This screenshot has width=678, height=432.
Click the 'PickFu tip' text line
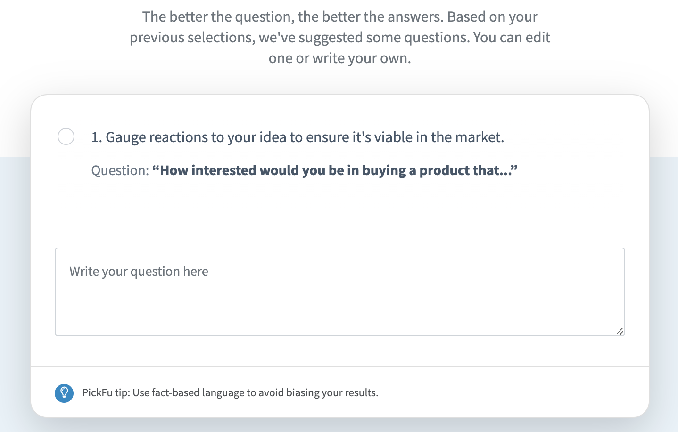(230, 392)
